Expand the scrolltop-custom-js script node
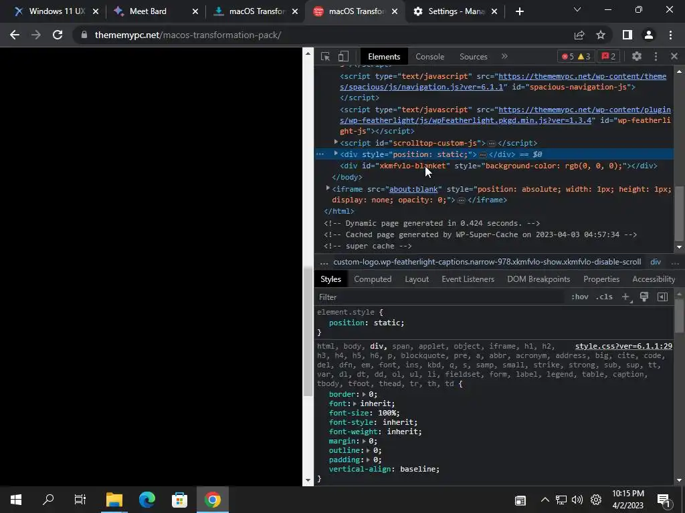685x513 pixels. [336, 142]
